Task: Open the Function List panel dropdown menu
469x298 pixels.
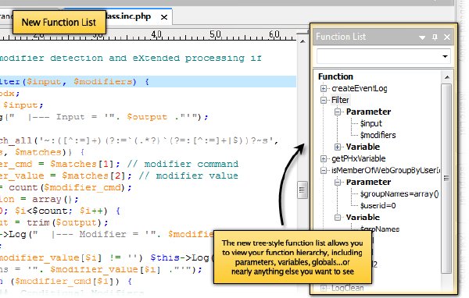Action: coord(422,37)
